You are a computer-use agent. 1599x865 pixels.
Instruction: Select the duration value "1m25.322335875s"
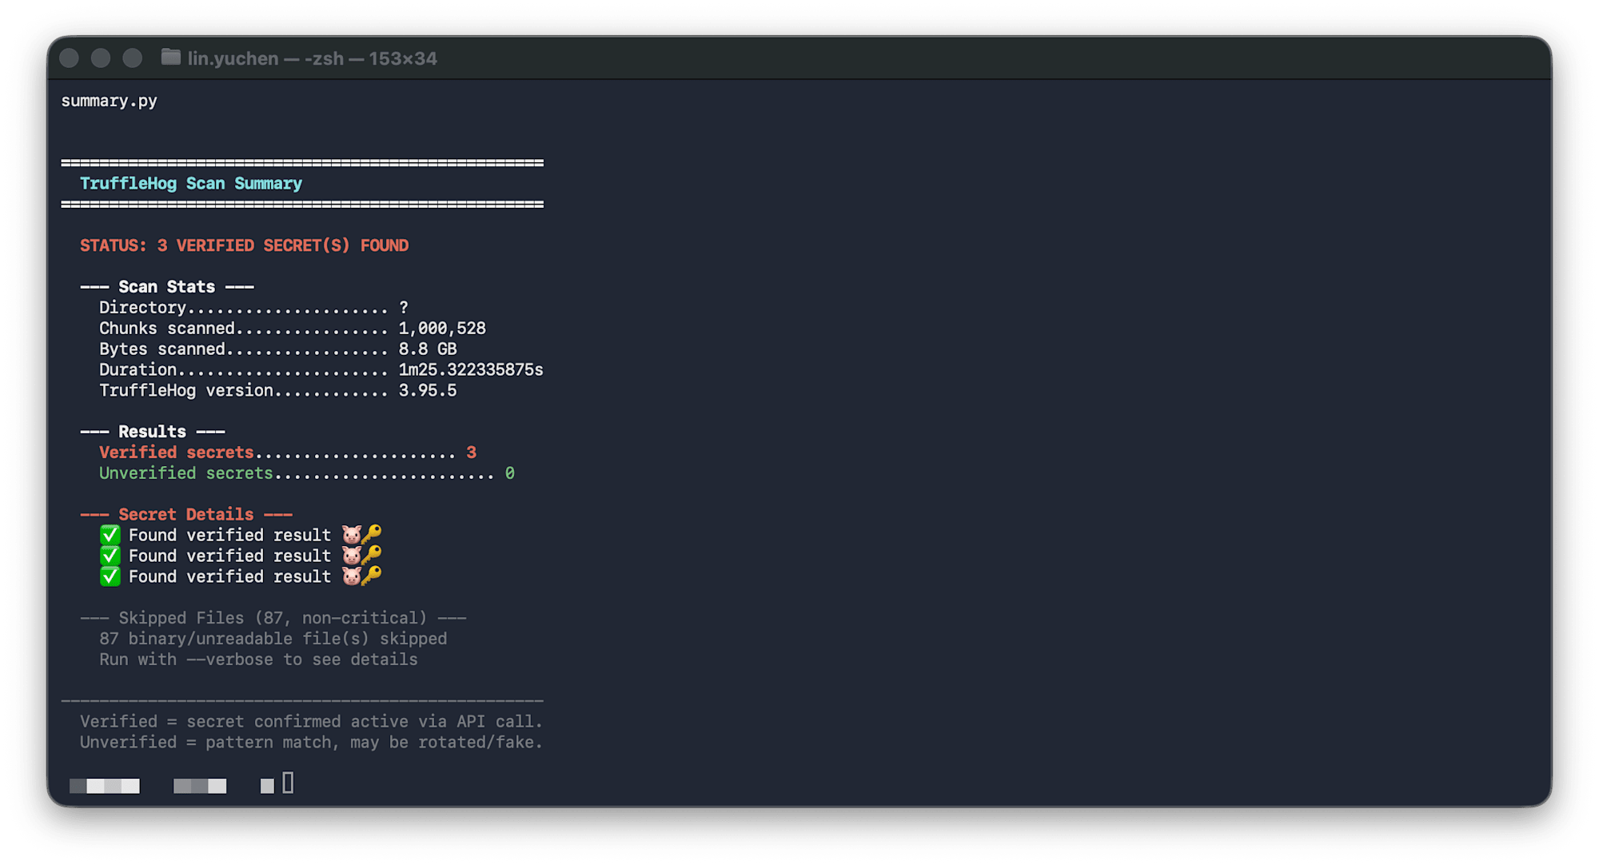[471, 370]
